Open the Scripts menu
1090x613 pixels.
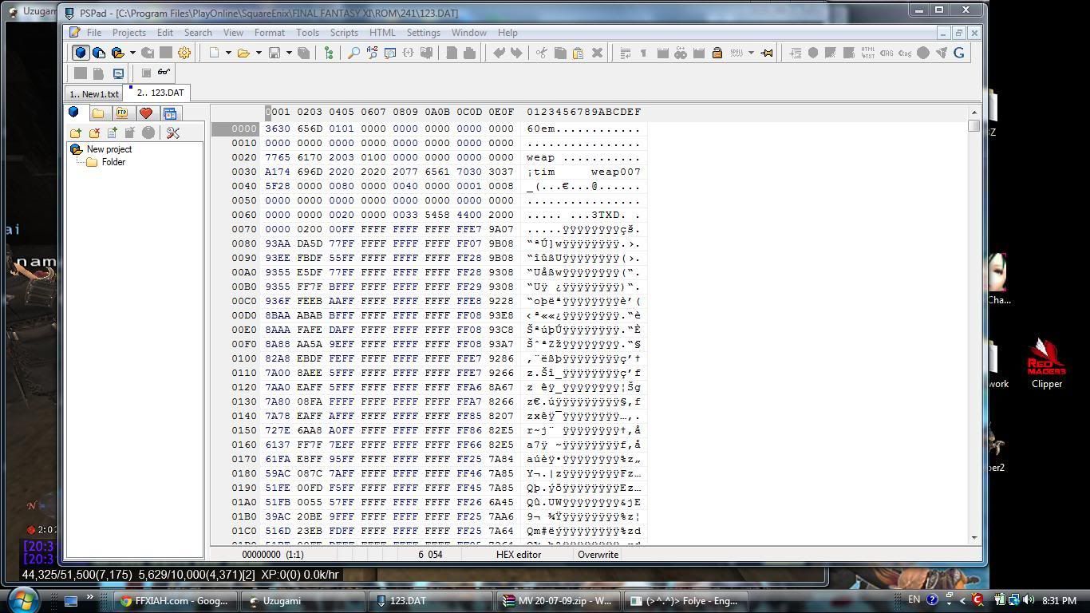coord(344,33)
